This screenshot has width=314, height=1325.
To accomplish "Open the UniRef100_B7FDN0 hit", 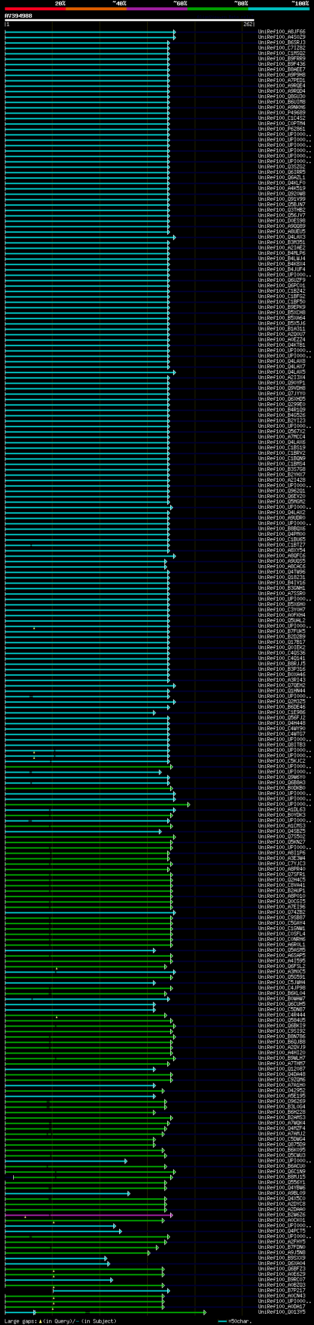I will [x=282, y=1247].
